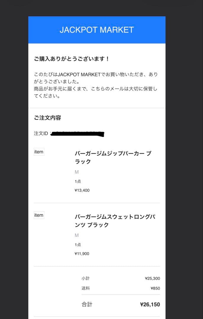
Task: Click the ご購入ありがとうございます heading
Action: (72, 59)
